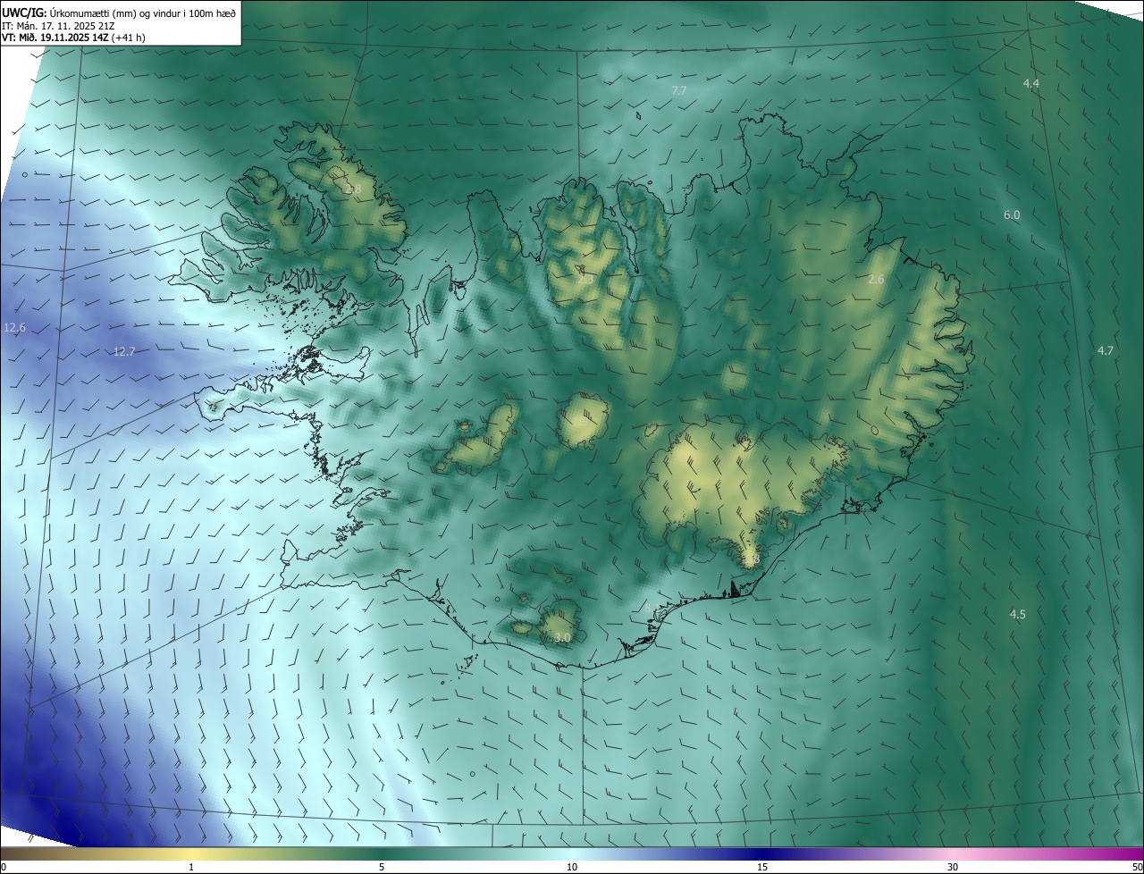Click the '4.4' value label on map
The width and height of the screenshot is (1144, 874).
tap(1031, 83)
